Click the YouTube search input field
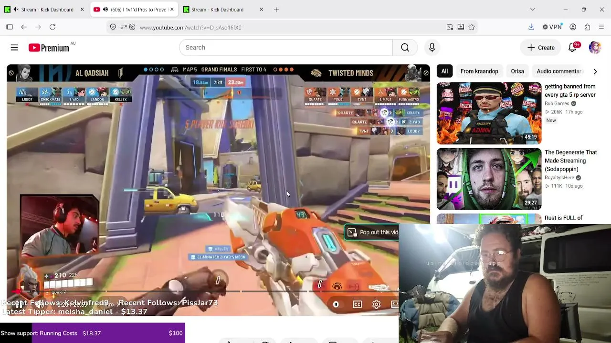The height and width of the screenshot is (343, 611). 286,48
